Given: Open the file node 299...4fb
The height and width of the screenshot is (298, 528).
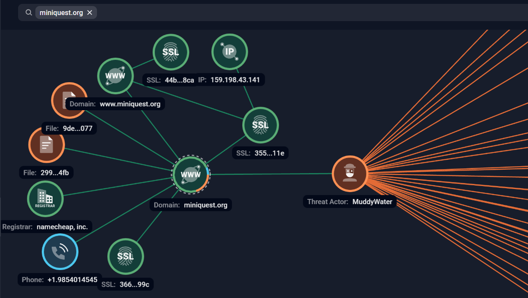Looking at the screenshot, I should [x=47, y=145].
